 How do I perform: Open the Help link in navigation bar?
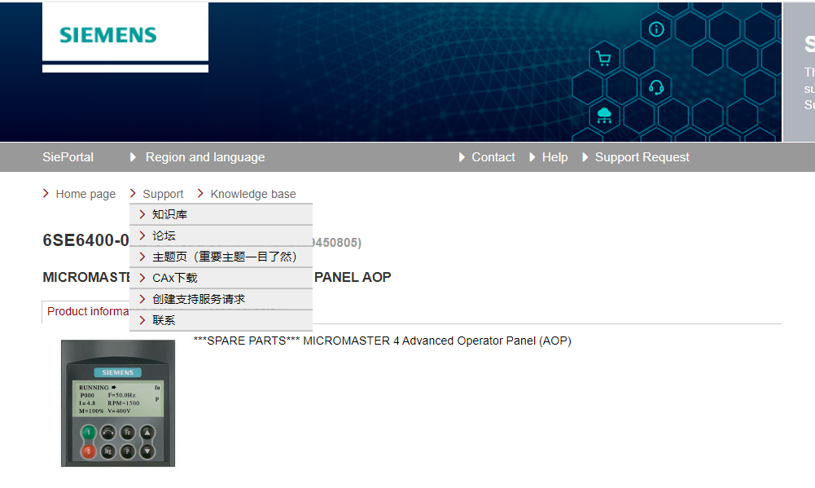[x=554, y=157]
